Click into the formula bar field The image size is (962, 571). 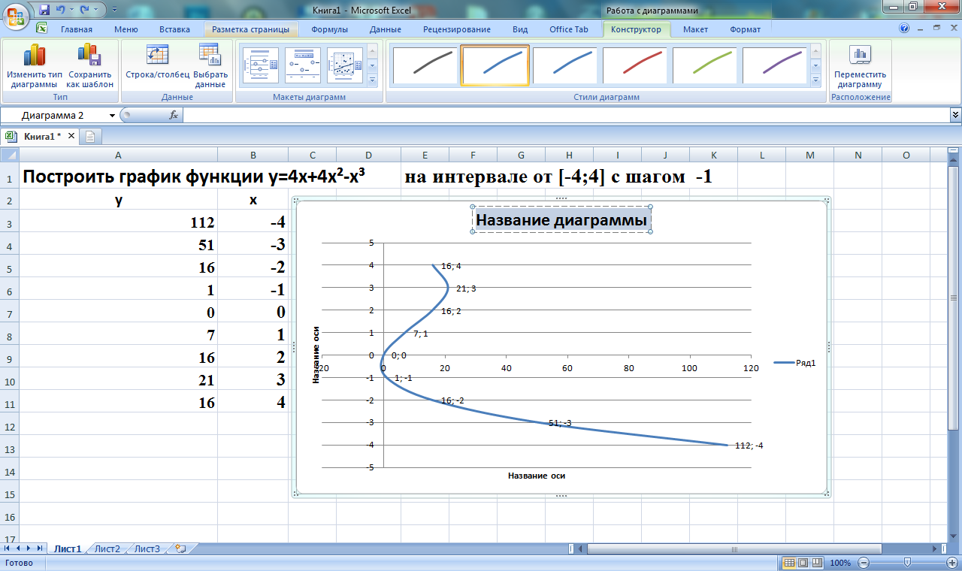[566, 115]
